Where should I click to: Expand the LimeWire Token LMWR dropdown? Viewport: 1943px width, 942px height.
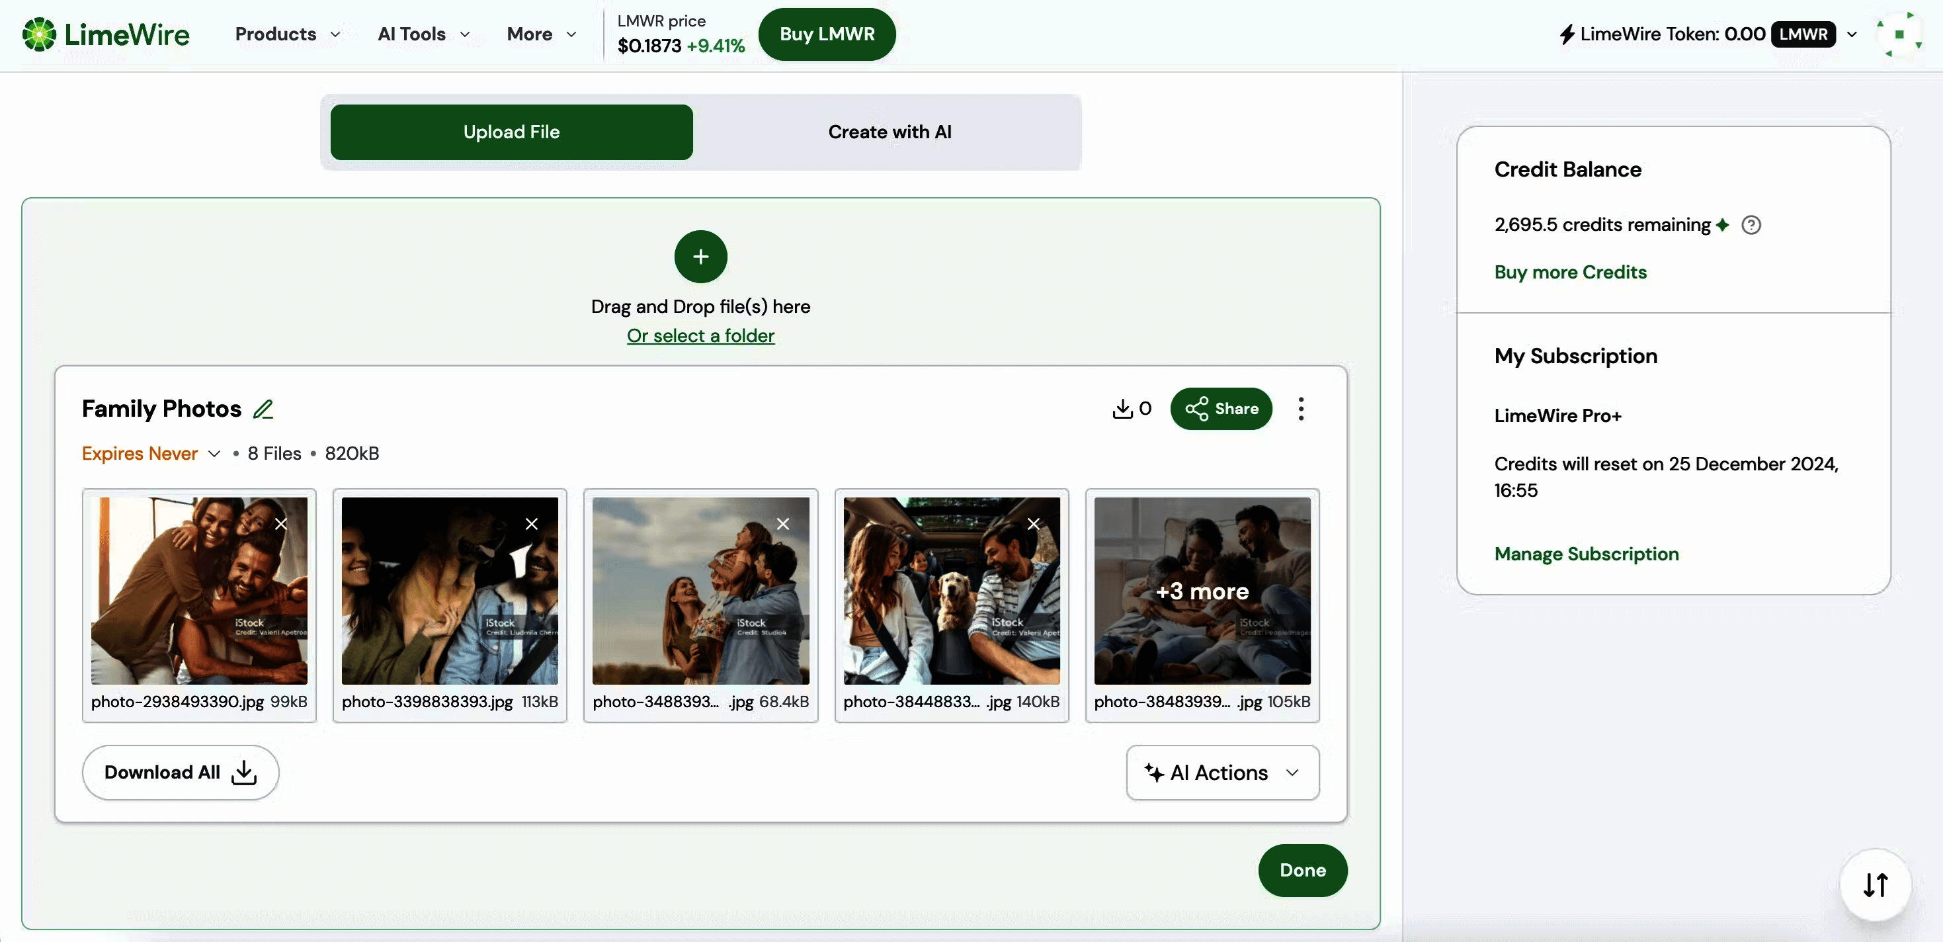(1852, 34)
